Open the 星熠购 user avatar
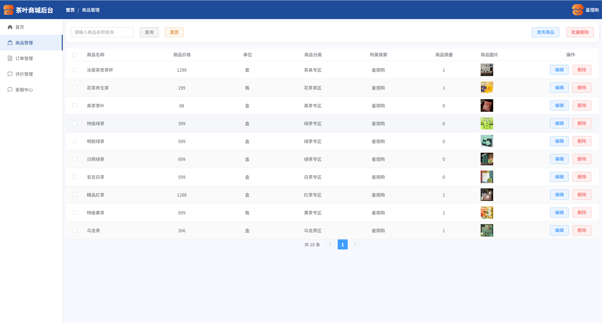 click(577, 10)
